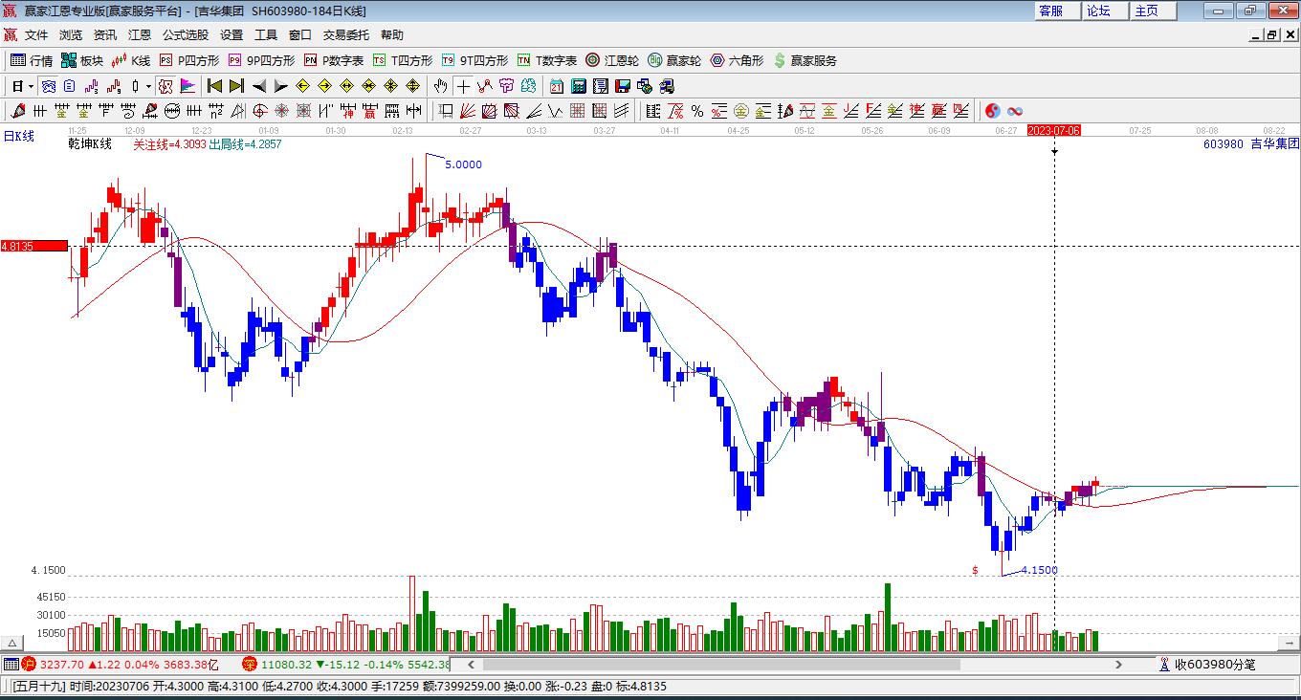
Task: Open the 江恩轮 Gann wheel
Action: (612, 60)
